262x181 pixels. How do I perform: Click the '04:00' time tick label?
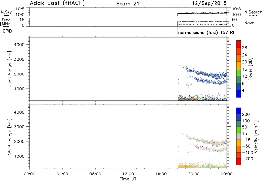[x=63, y=174]
